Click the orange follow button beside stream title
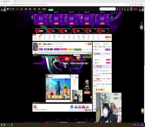This screenshot has width=145, height=127. pyautogui.click(x=90, y=44)
